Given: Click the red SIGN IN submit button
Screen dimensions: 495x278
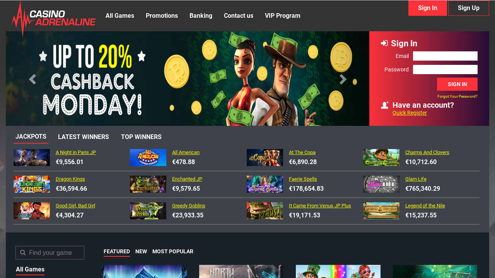Looking at the screenshot, I should (457, 84).
